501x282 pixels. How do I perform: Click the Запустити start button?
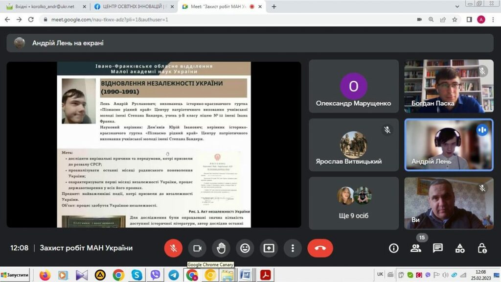click(x=16, y=275)
